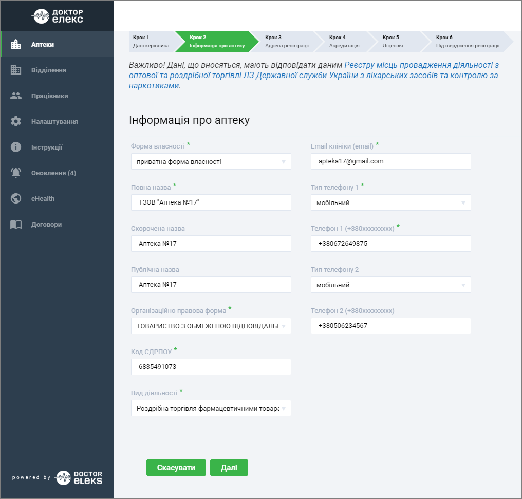Click the eHealth globe icon
Viewport: 522px width, 499px height.
[15, 198]
